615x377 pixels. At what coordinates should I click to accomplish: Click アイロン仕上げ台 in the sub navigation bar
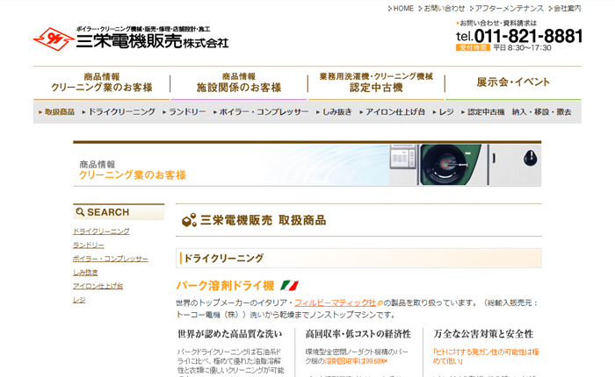click(x=395, y=112)
